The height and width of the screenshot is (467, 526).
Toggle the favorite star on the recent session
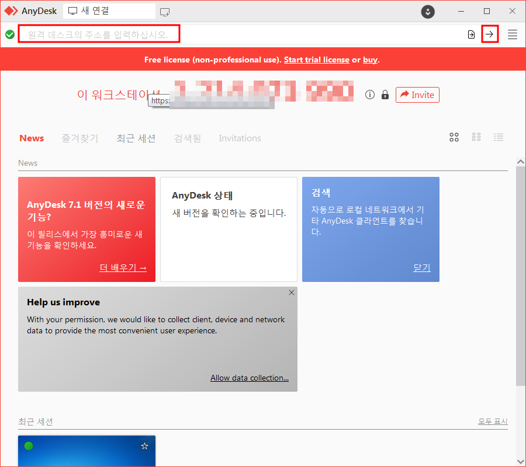click(144, 445)
